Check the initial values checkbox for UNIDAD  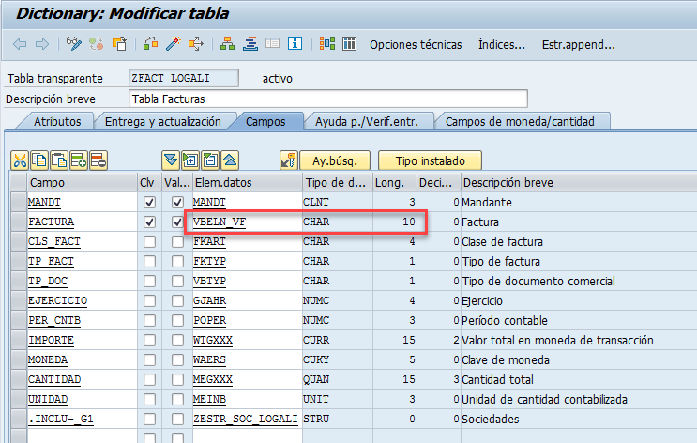point(178,400)
